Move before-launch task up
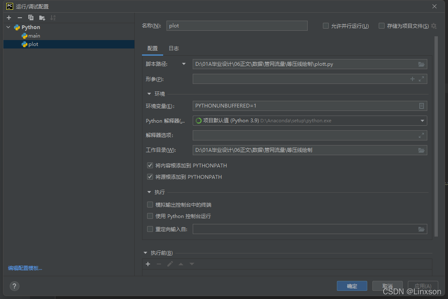This screenshot has height=299, width=448. pyautogui.click(x=181, y=264)
